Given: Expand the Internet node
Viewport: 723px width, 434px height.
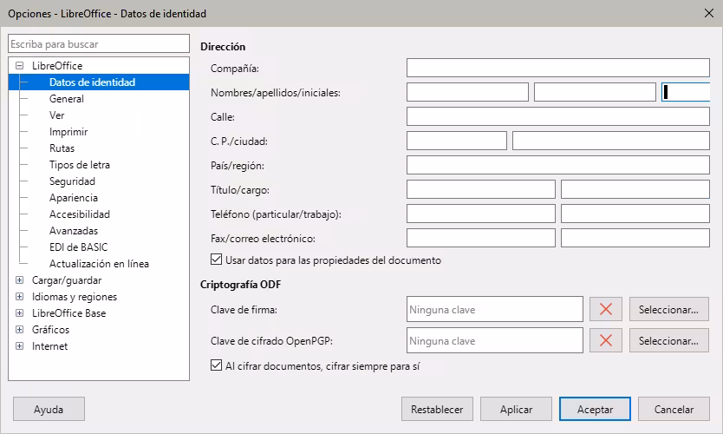Looking at the screenshot, I should (x=19, y=345).
